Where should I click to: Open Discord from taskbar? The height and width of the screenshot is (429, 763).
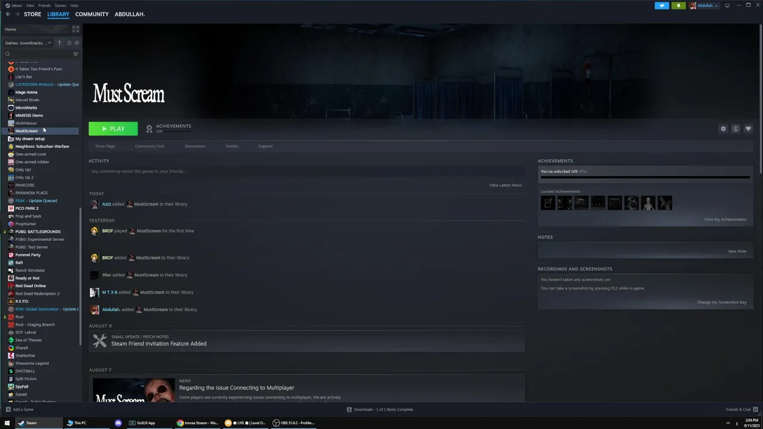[118, 423]
